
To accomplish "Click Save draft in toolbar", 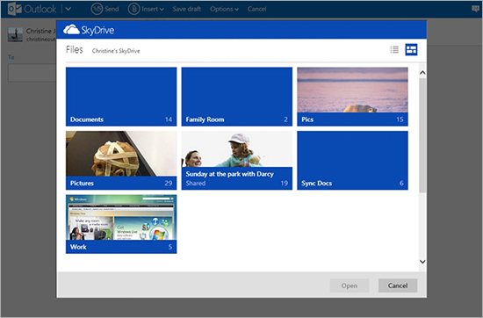I will [x=187, y=10].
